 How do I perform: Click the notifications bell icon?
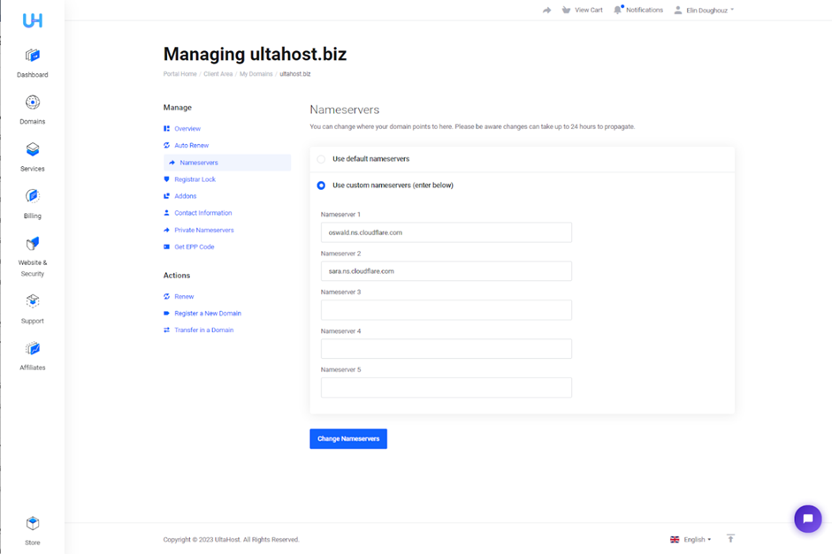[x=618, y=10]
